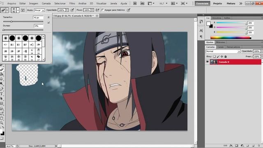263x148 pixels.
Task: Click the Dureza percentage input field
Action: pyautogui.click(x=39, y=26)
